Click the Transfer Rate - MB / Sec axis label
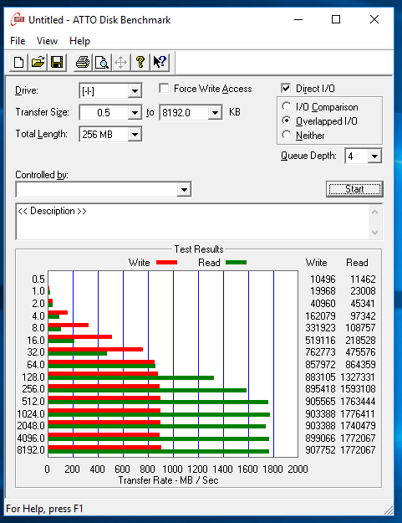Viewport: 402px width, 523px height. tap(169, 480)
